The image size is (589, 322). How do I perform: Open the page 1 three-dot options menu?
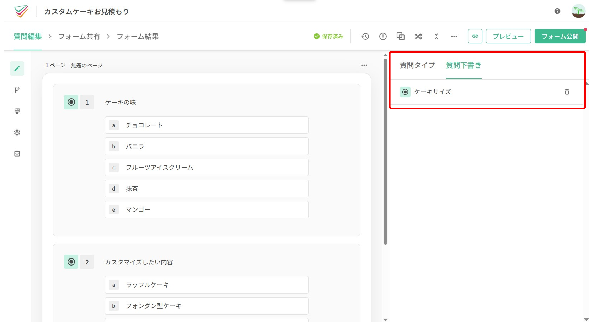(x=364, y=65)
